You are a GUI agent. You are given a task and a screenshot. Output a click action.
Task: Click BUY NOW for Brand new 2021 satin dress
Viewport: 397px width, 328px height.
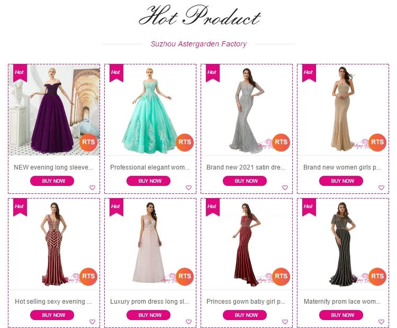point(245,181)
